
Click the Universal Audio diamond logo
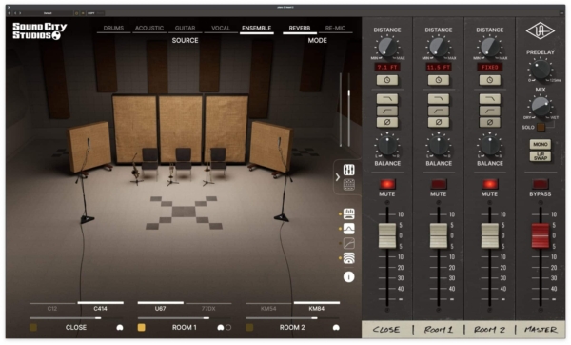[x=541, y=31]
